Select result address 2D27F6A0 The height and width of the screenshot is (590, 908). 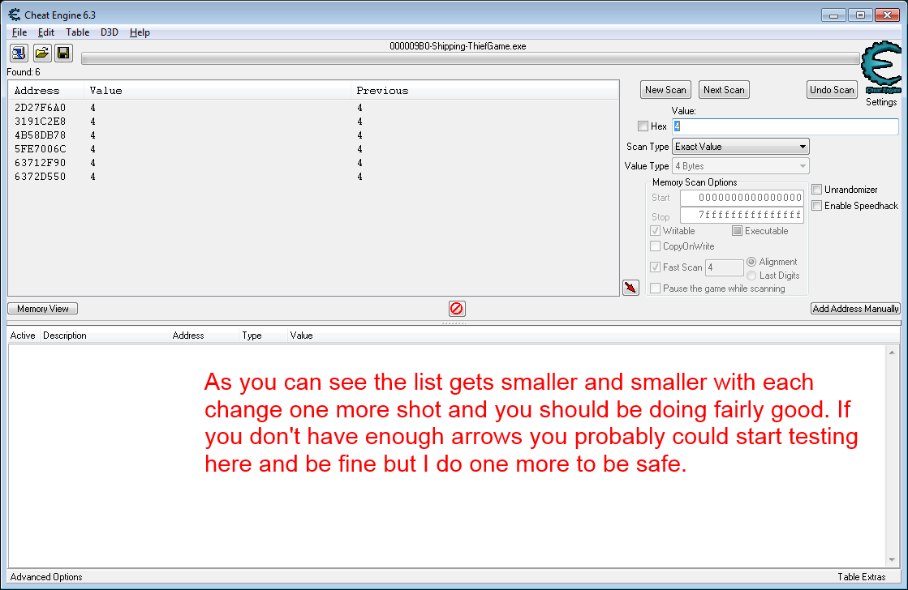pyautogui.click(x=41, y=108)
